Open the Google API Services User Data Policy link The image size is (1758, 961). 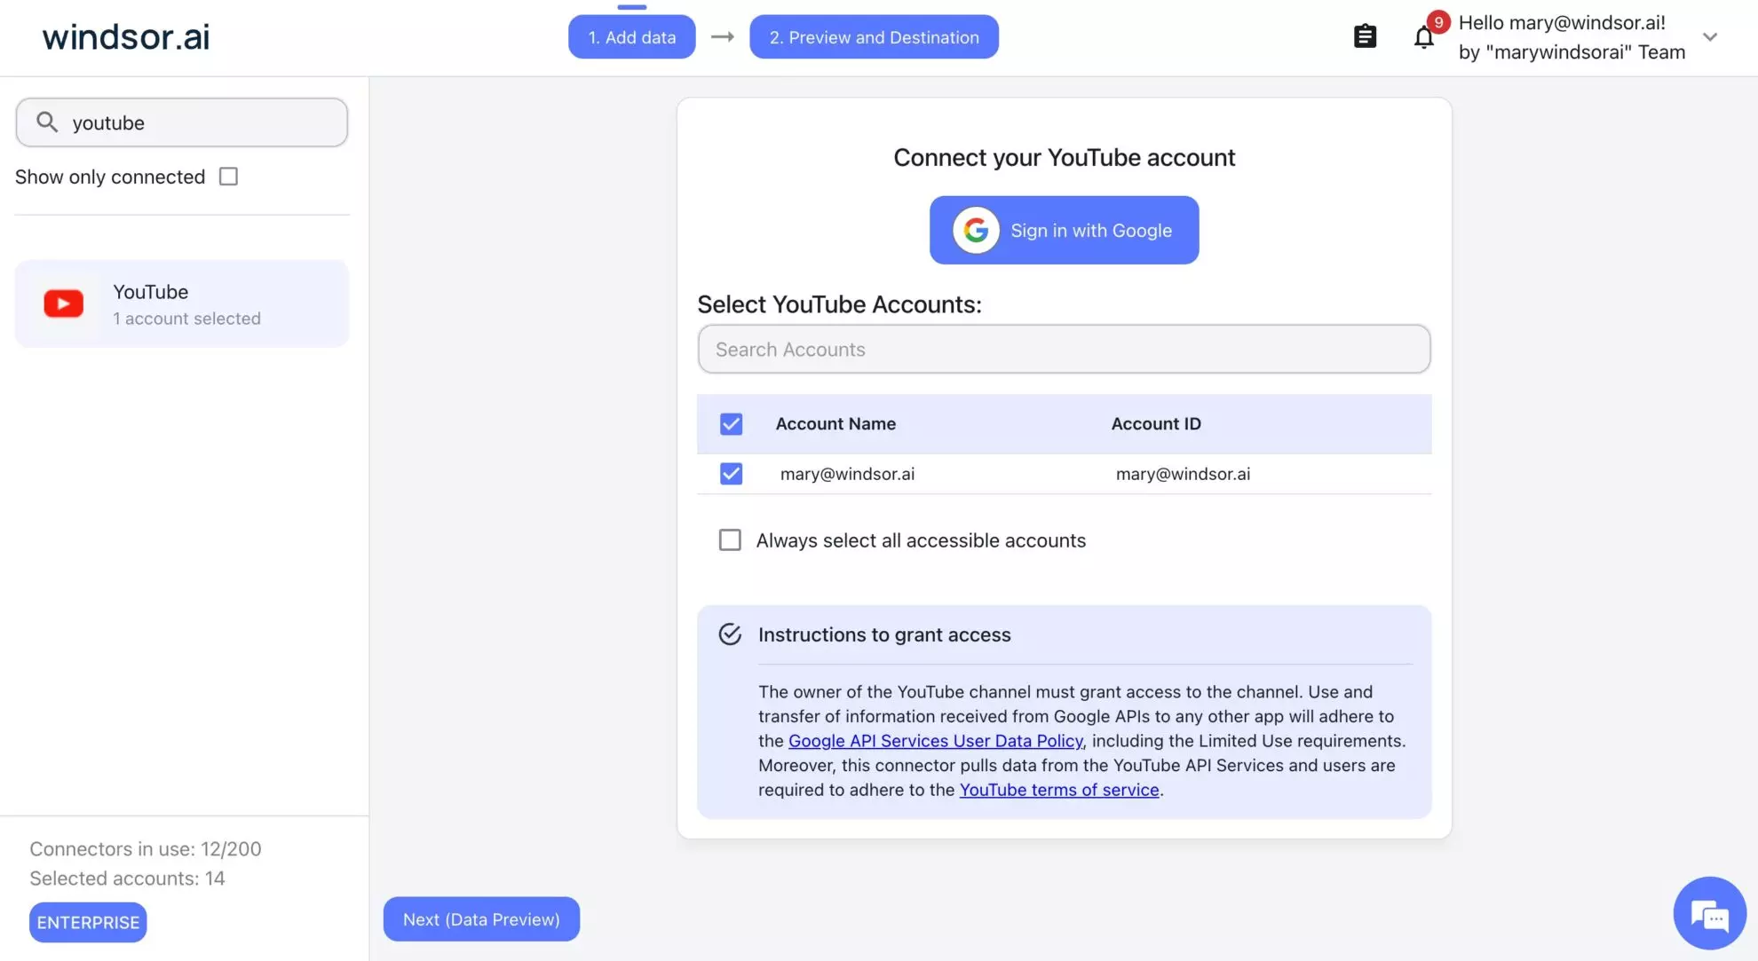pyautogui.click(x=935, y=741)
